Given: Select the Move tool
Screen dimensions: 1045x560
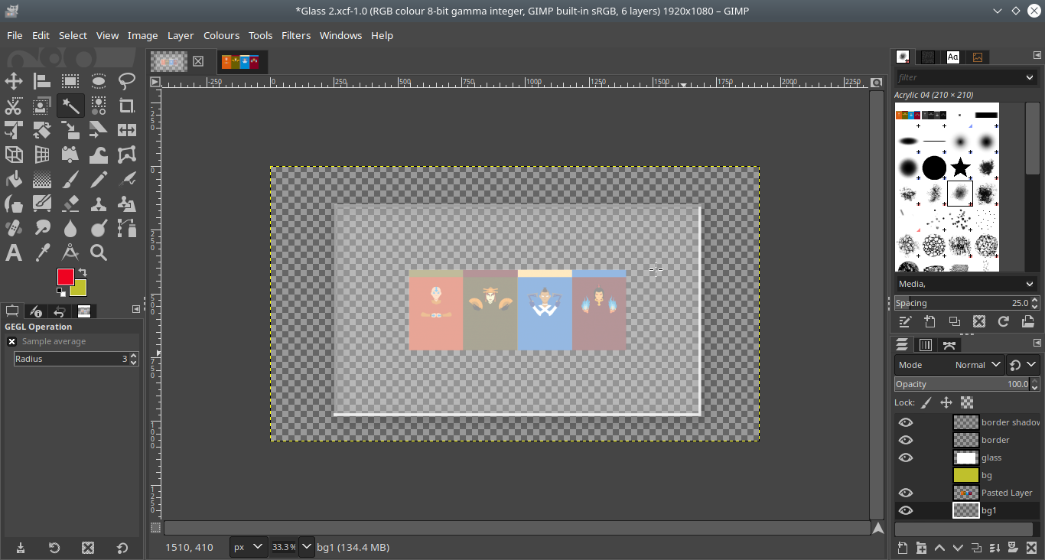Looking at the screenshot, I should coord(14,81).
